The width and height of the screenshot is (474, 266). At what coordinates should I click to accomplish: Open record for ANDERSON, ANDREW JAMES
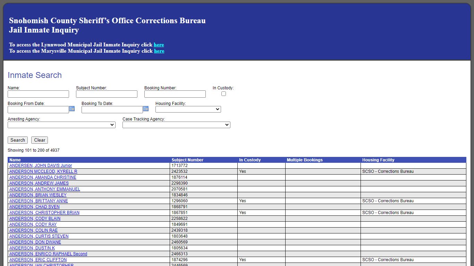(x=39, y=183)
